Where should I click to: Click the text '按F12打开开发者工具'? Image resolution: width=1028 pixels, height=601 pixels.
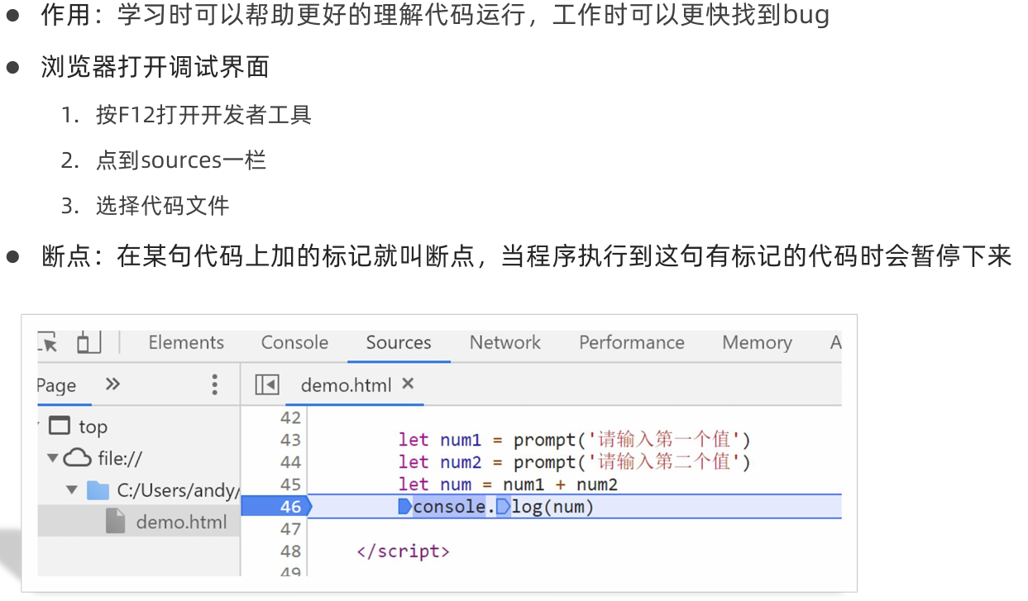coord(203,115)
